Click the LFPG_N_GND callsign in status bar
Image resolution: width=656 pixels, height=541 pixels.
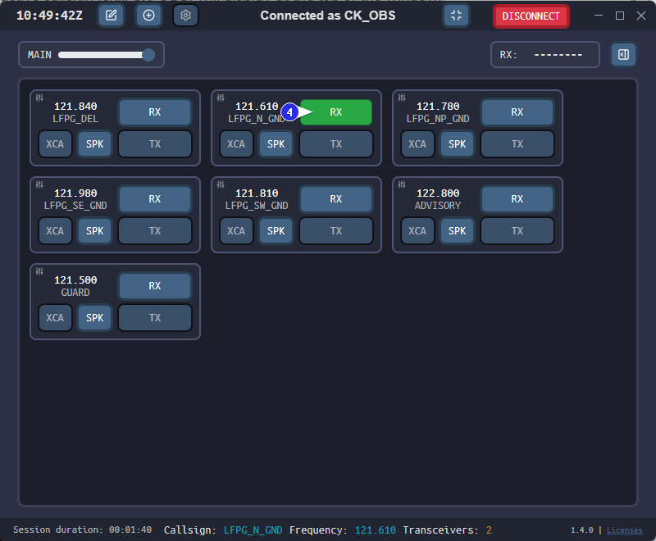(x=253, y=530)
